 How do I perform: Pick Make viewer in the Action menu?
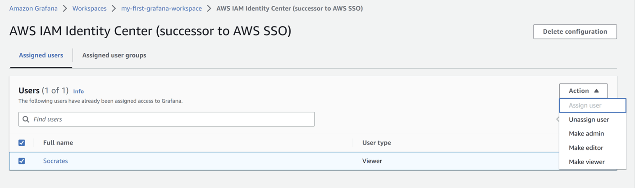586,162
